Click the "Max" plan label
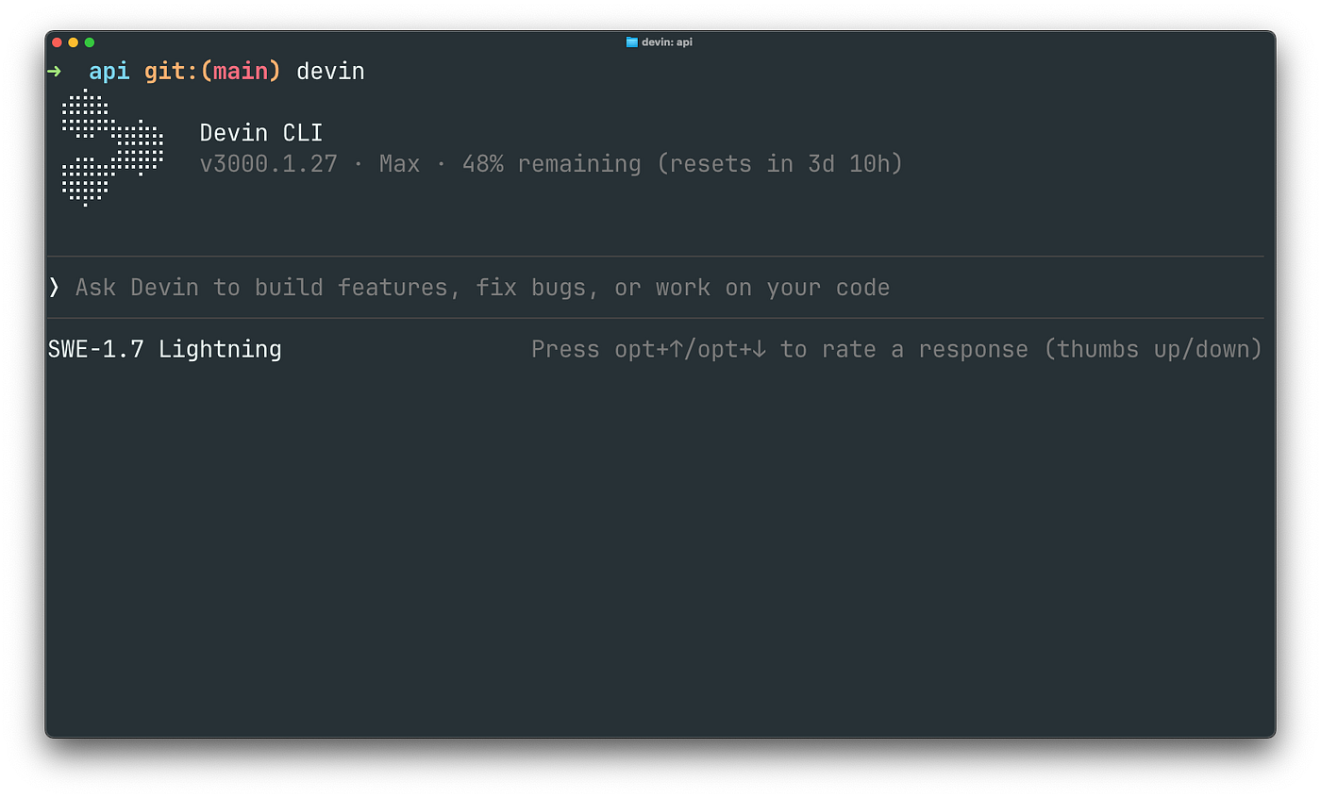 coord(399,164)
